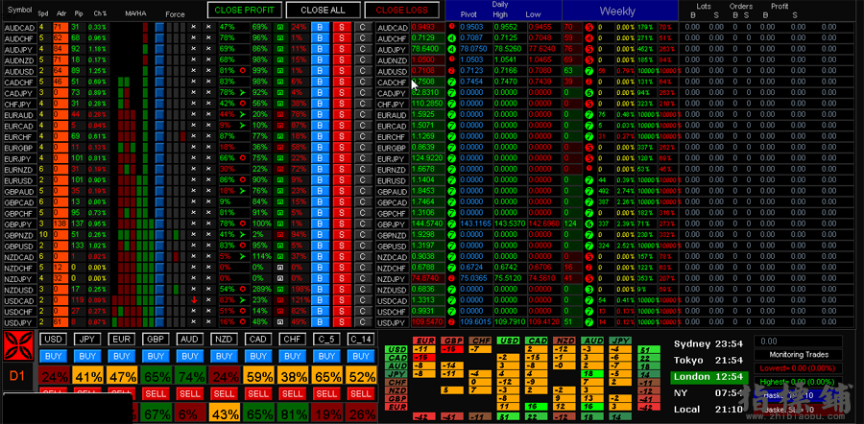864x424 pixels.
Task: Click the CLOSE PROFIT button
Action: pyautogui.click(x=245, y=10)
